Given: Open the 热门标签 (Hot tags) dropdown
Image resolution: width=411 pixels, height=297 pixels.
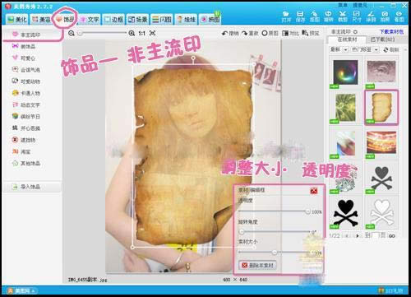Looking at the screenshot, I should [365, 49].
